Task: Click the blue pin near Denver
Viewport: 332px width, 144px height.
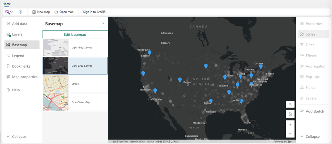Action: [180, 80]
